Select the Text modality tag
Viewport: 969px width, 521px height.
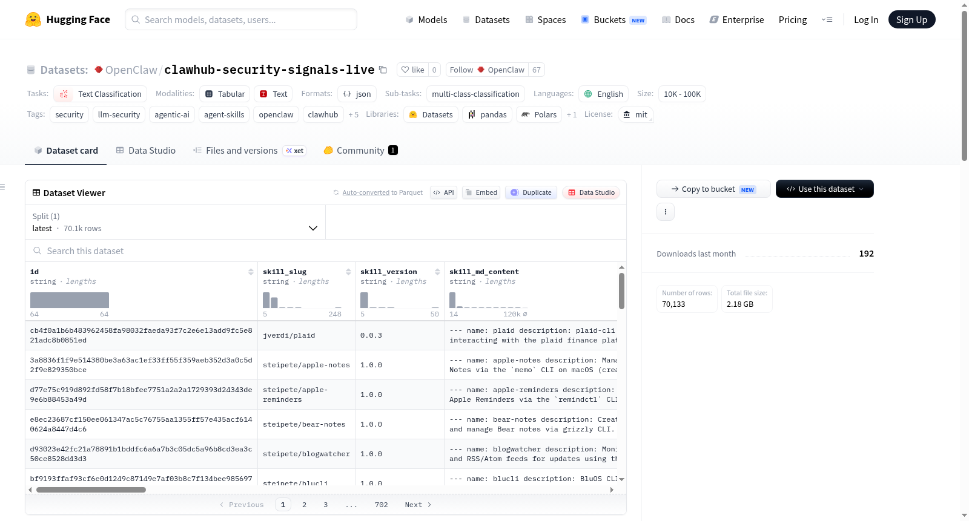tap(273, 94)
